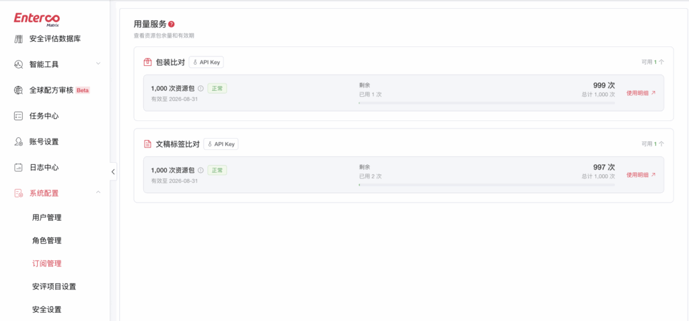Click the 日志中心 calendar icon
The width and height of the screenshot is (689, 321).
(x=18, y=168)
